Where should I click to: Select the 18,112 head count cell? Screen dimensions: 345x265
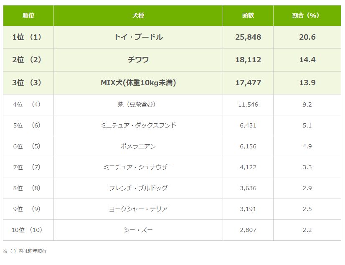(248, 60)
